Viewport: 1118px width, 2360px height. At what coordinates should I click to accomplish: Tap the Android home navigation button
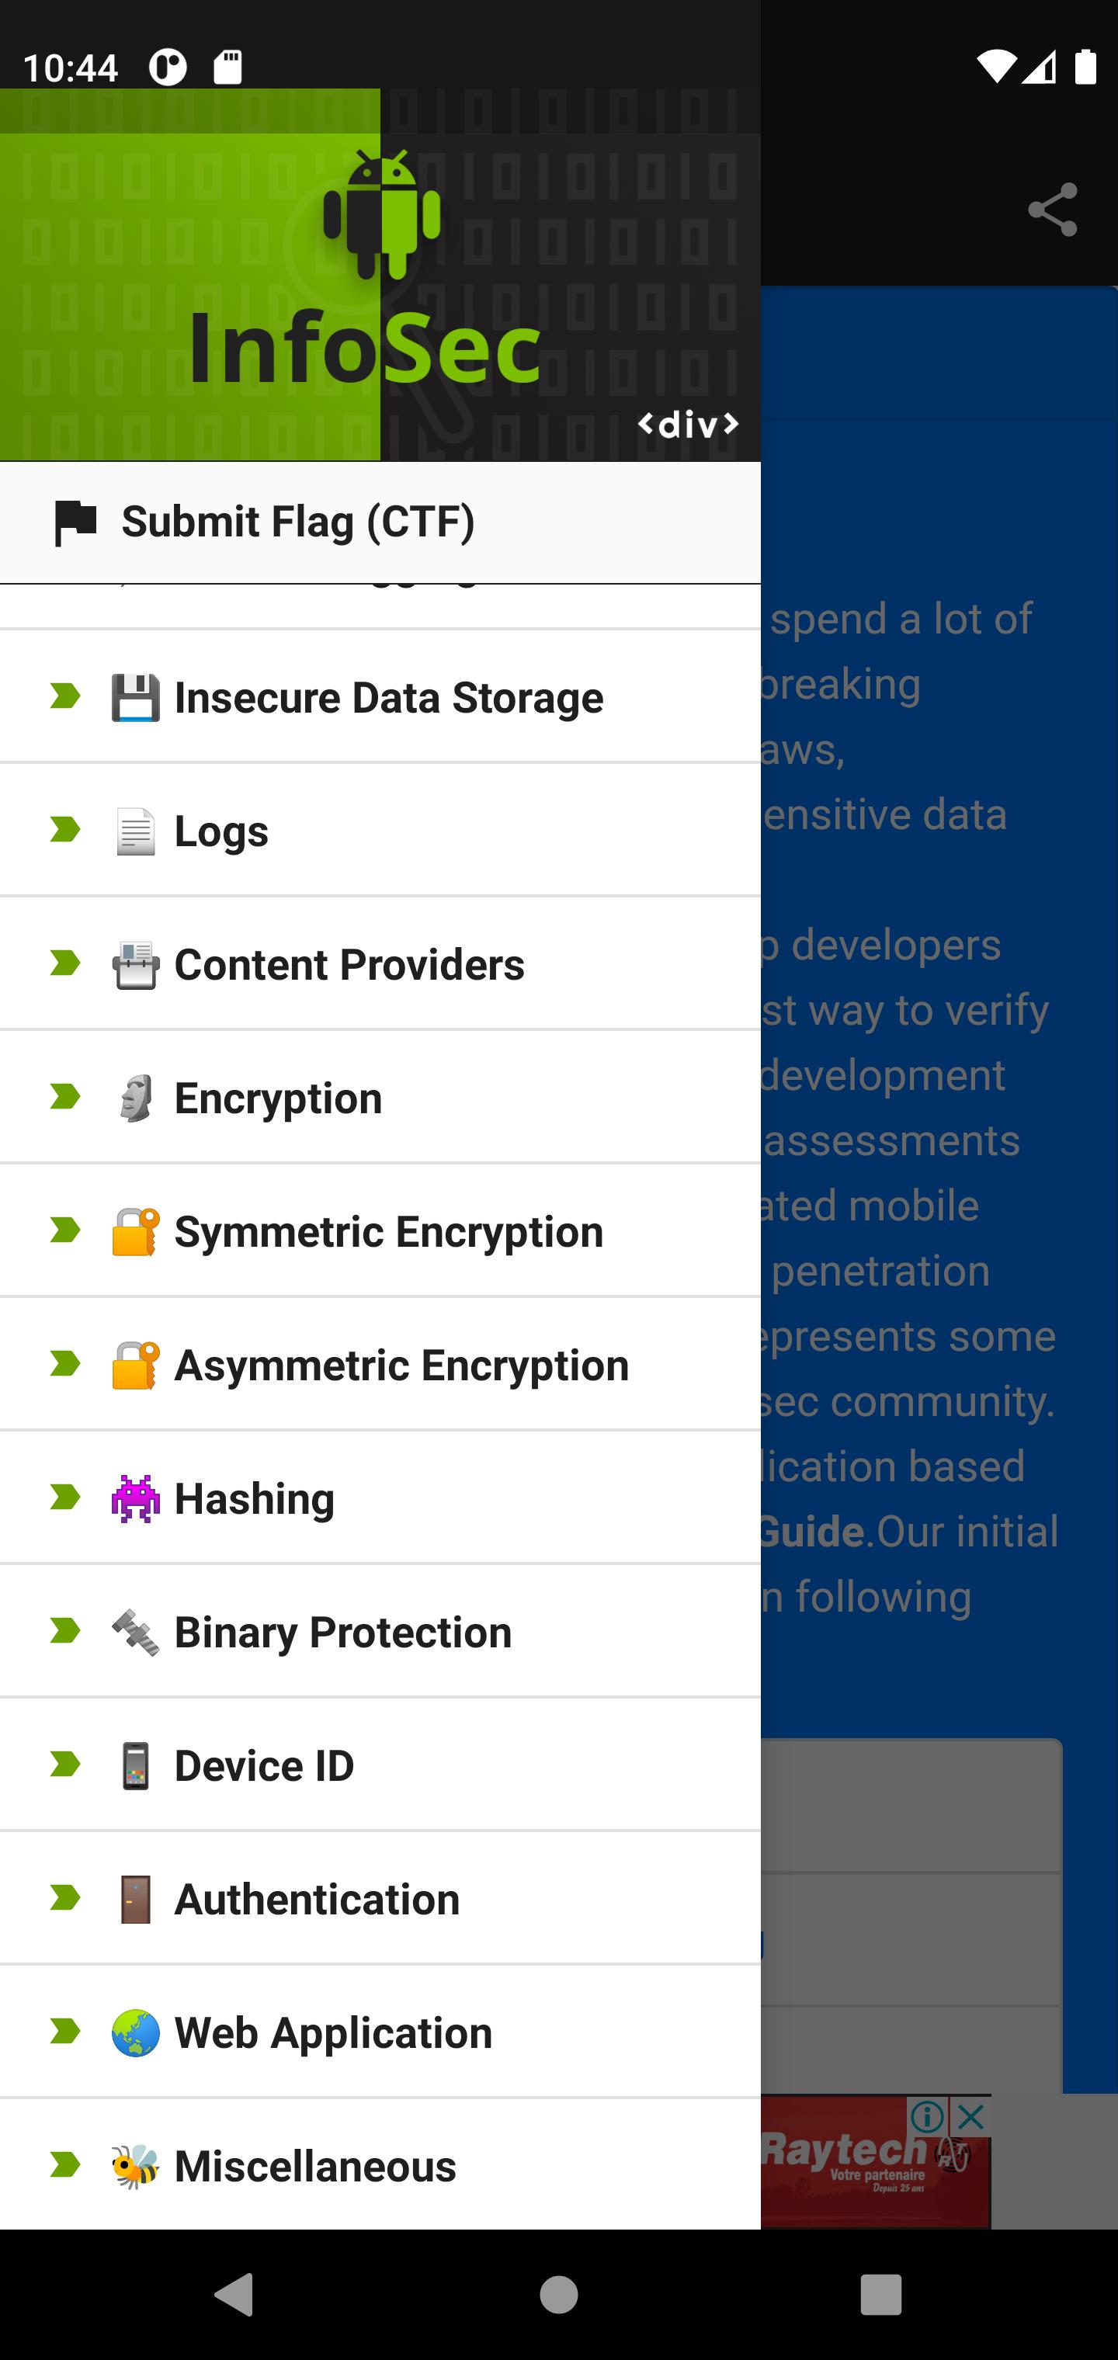[x=559, y=2295]
